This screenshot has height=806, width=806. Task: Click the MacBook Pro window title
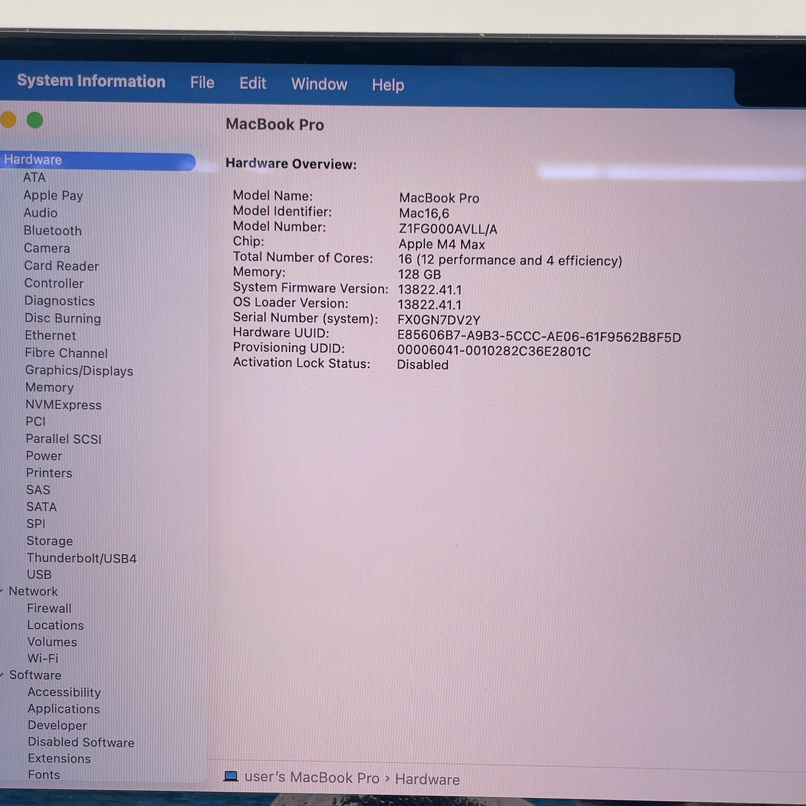pyautogui.click(x=275, y=124)
